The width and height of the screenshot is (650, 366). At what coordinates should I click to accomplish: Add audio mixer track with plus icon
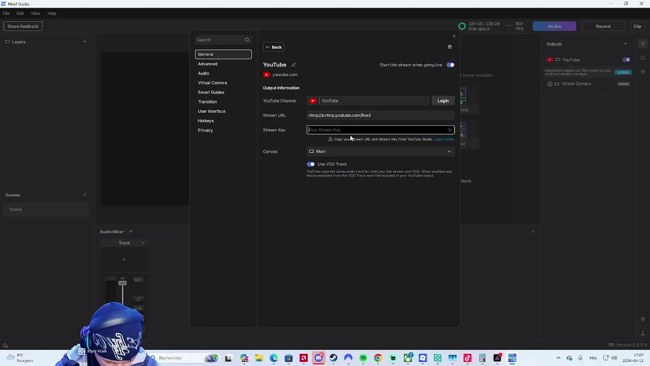pos(131,232)
